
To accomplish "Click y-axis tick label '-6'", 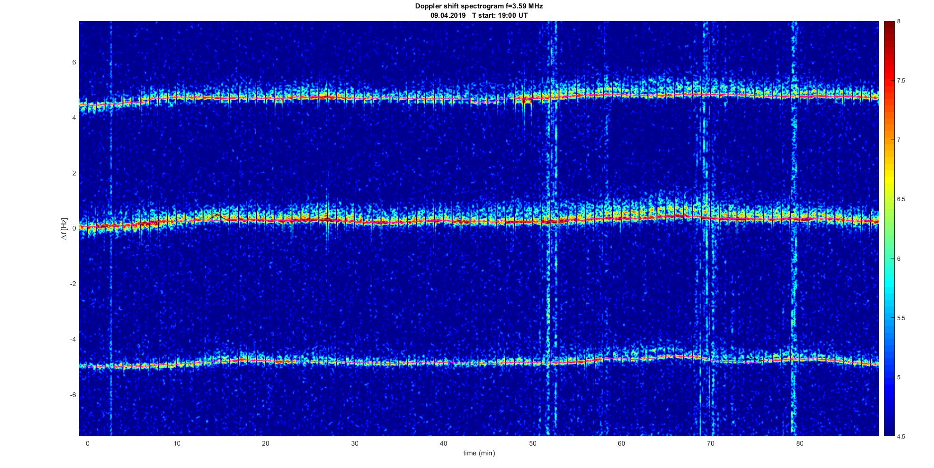I will pyautogui.click(x=73, y=395).
